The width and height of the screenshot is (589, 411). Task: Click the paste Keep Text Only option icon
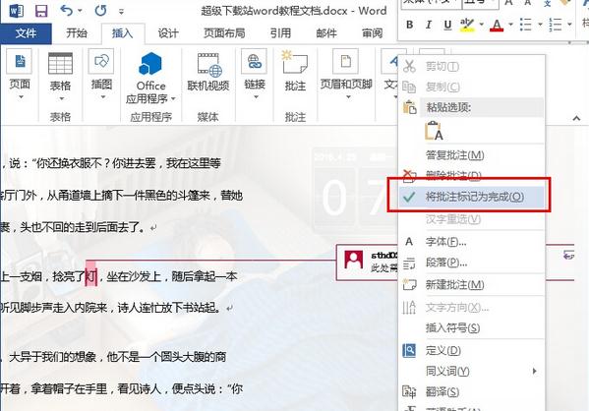coord(434,131)
